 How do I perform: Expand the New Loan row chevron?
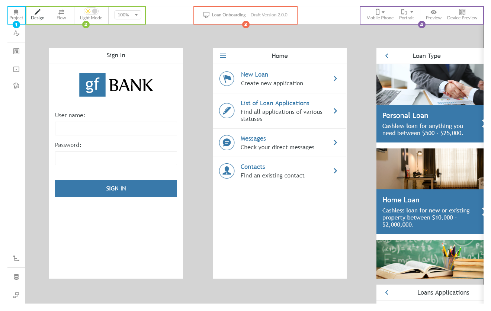point(336,78)
